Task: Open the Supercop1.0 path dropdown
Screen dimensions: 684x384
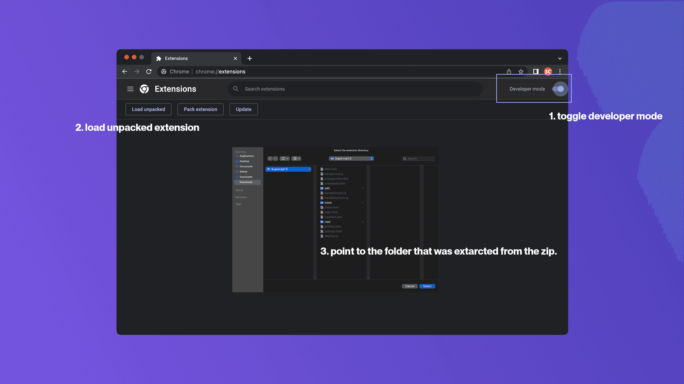Action: (x=351, y=159)
